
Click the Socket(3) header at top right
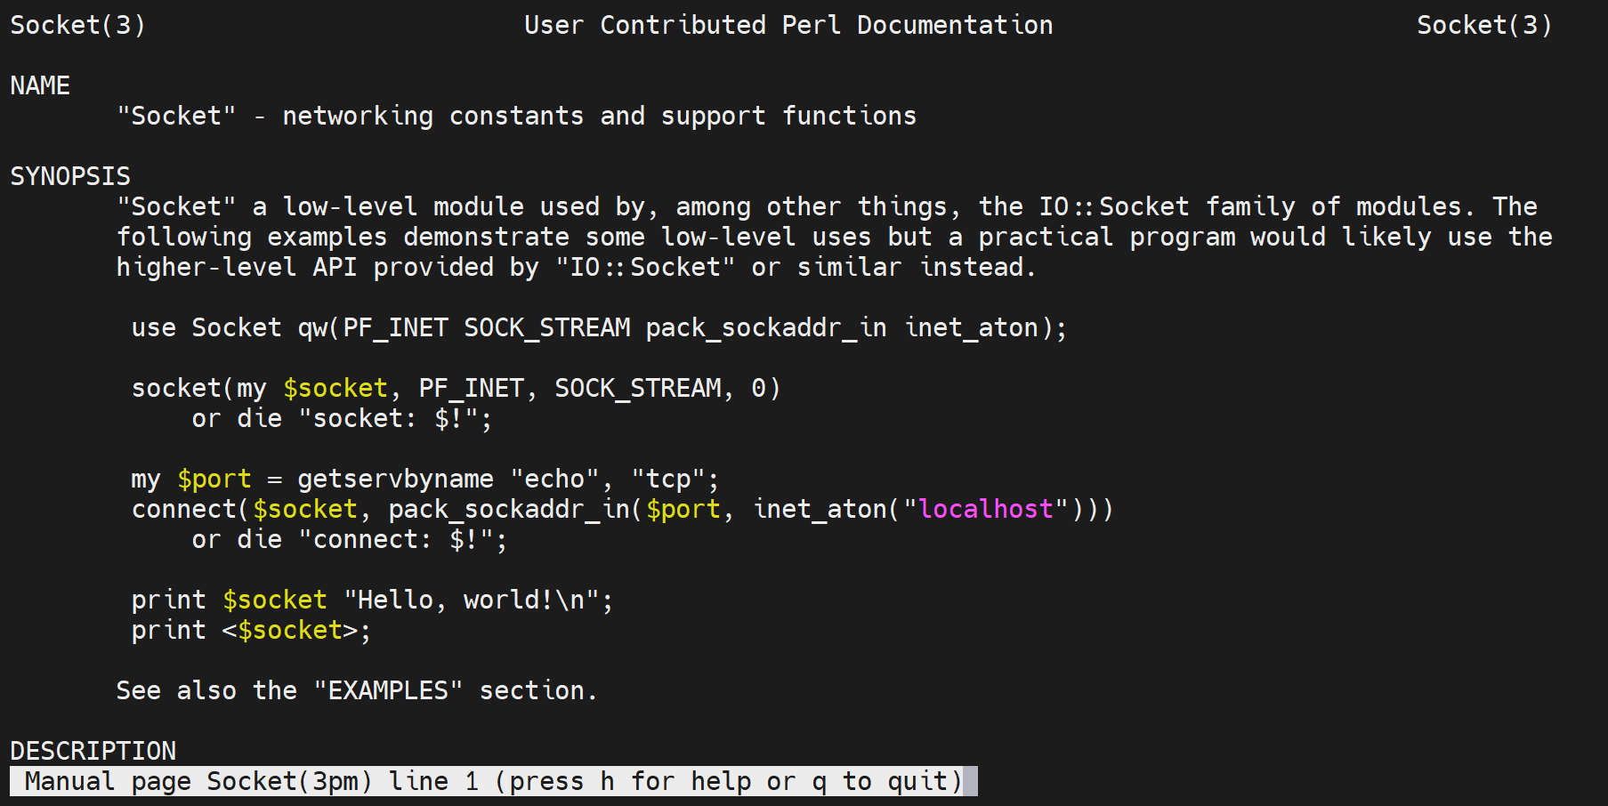coord(1483,25)
